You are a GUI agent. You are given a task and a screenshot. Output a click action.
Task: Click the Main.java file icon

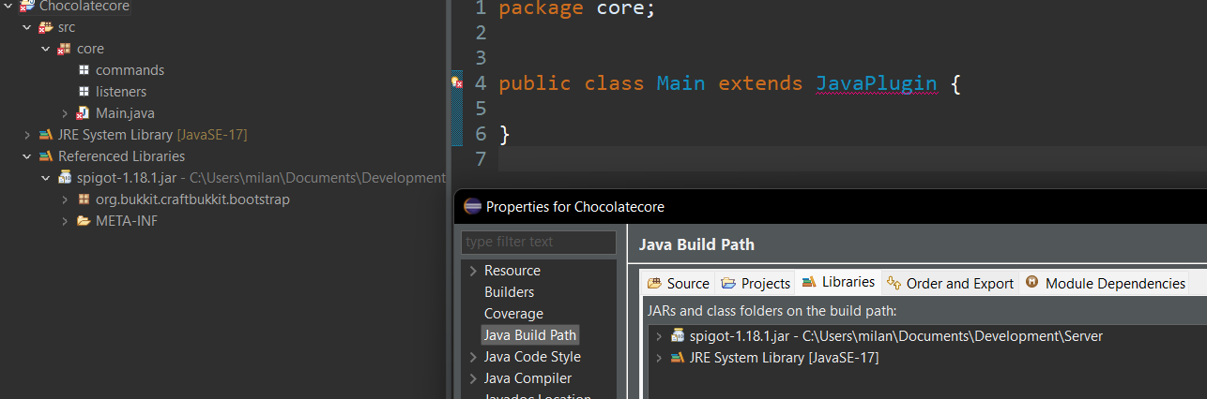coord(84,113)
